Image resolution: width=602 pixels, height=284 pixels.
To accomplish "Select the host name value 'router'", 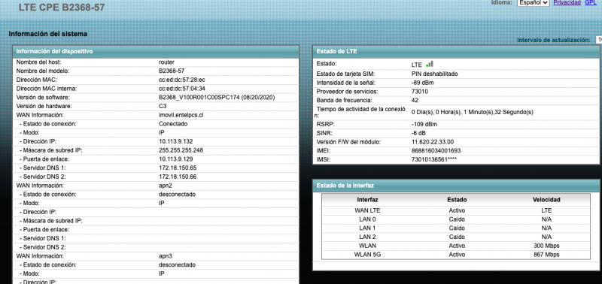I will pos(166,62).
